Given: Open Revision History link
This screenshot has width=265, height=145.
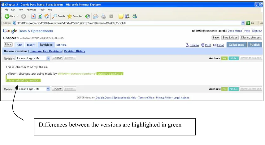Looking at the screenshot, I should [x=75, y=51].
